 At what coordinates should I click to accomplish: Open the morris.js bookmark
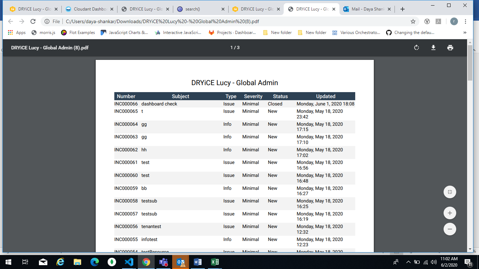[x=43, y=33]
